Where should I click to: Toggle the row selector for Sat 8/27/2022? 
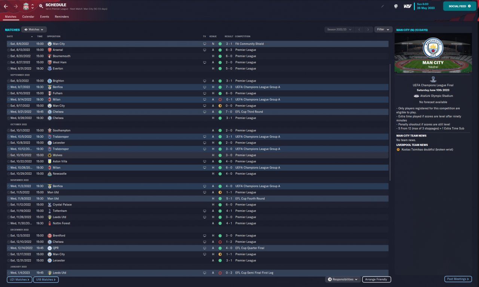(x=8, y=62)
